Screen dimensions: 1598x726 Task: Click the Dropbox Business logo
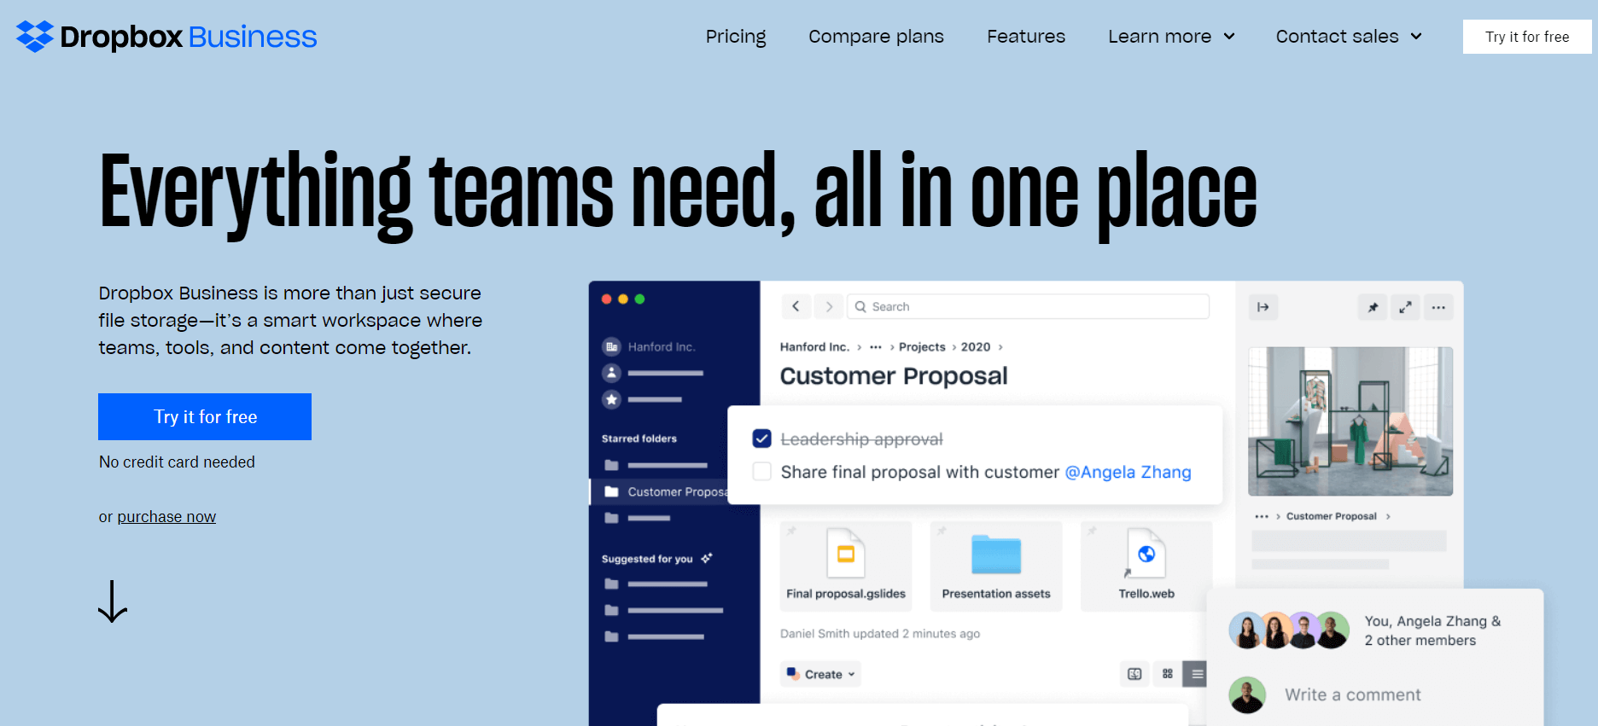point(166,37)
